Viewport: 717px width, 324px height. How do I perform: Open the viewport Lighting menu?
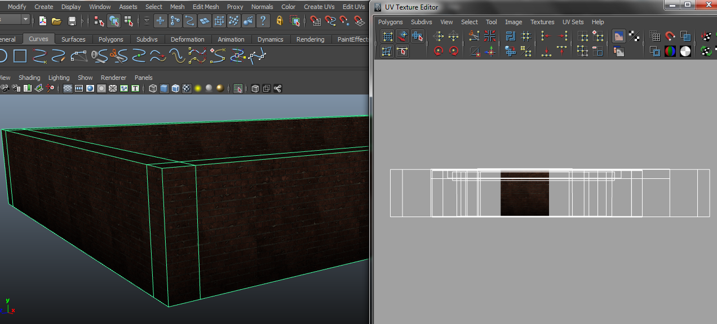(x=59, y=78)
